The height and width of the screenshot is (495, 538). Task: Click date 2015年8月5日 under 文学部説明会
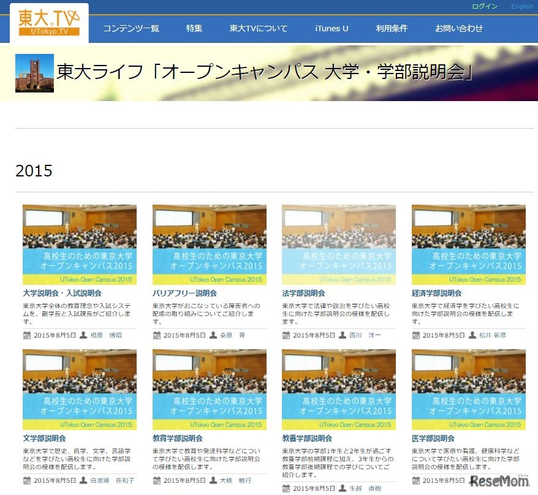55,480
